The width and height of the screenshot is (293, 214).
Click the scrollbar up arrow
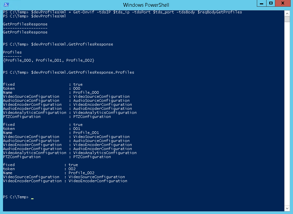coord(287,13)
